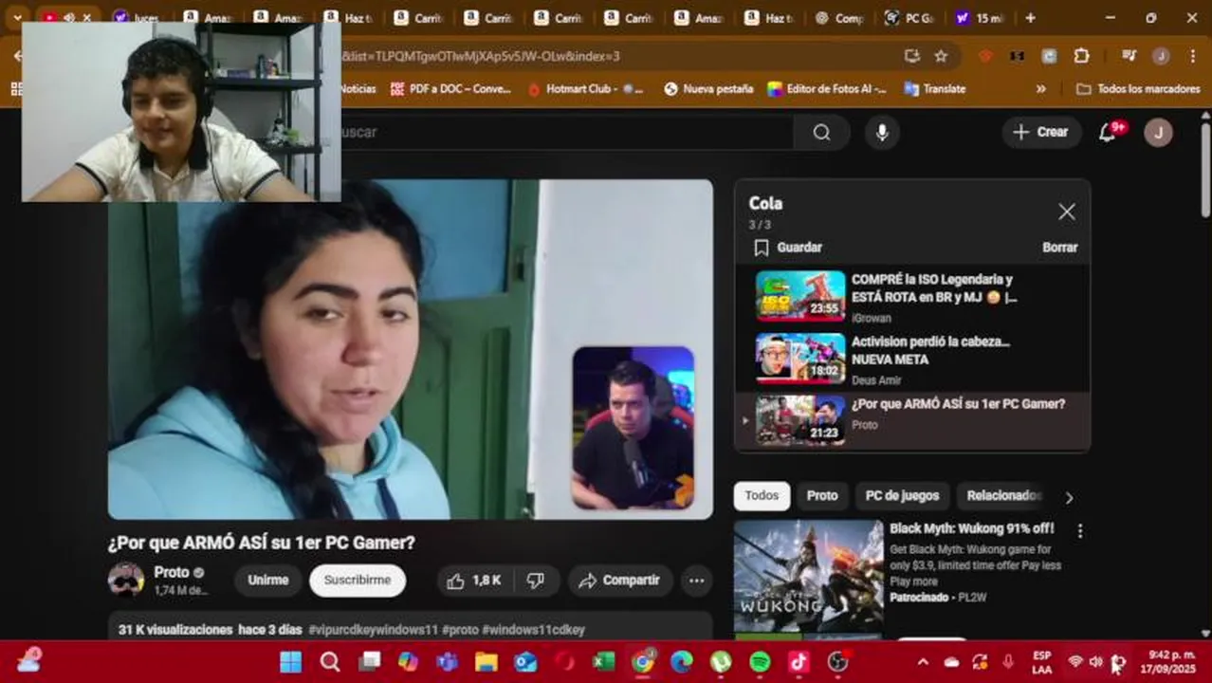Open Excel from the taskbar
This screenshot has width=1212, height=683.
[604, 661]
